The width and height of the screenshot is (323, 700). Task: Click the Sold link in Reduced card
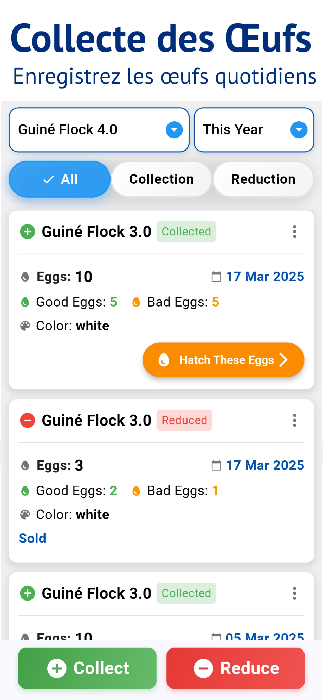coord(33,538)
